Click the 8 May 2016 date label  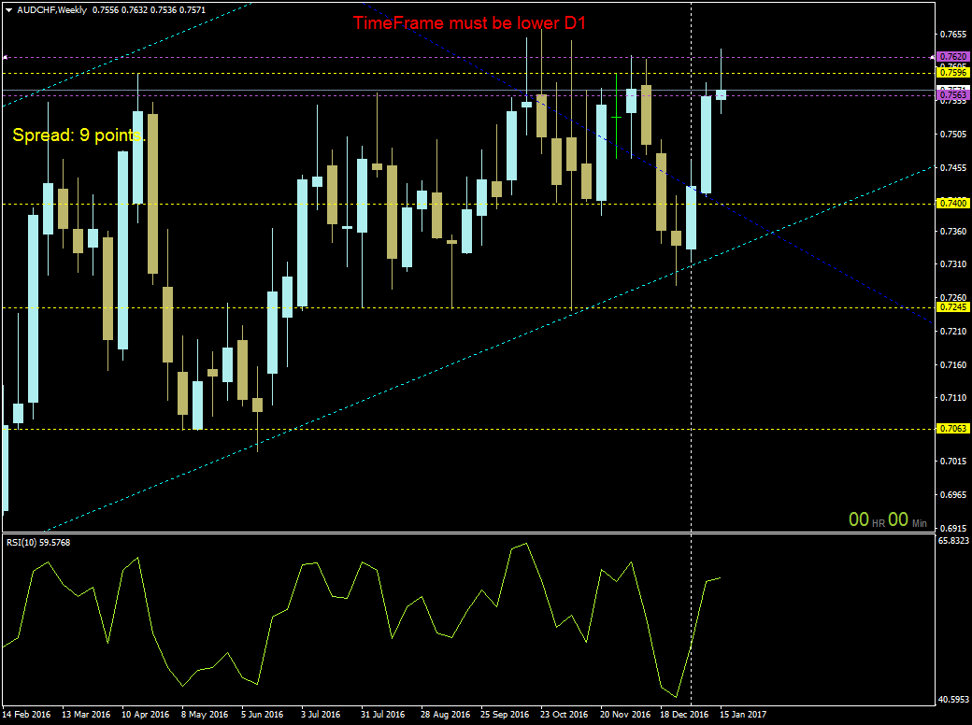tap(205, 715)
